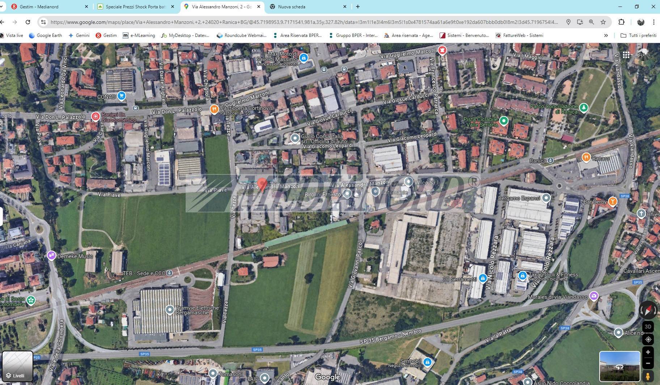Select the Pasticceria Cortinovis restaurant pin
The height and width of the screenshot is (385, 660).
(214, 109)
